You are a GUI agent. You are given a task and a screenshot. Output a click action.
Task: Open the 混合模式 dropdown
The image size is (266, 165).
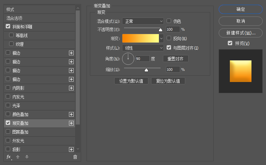[x=143, y=21]
